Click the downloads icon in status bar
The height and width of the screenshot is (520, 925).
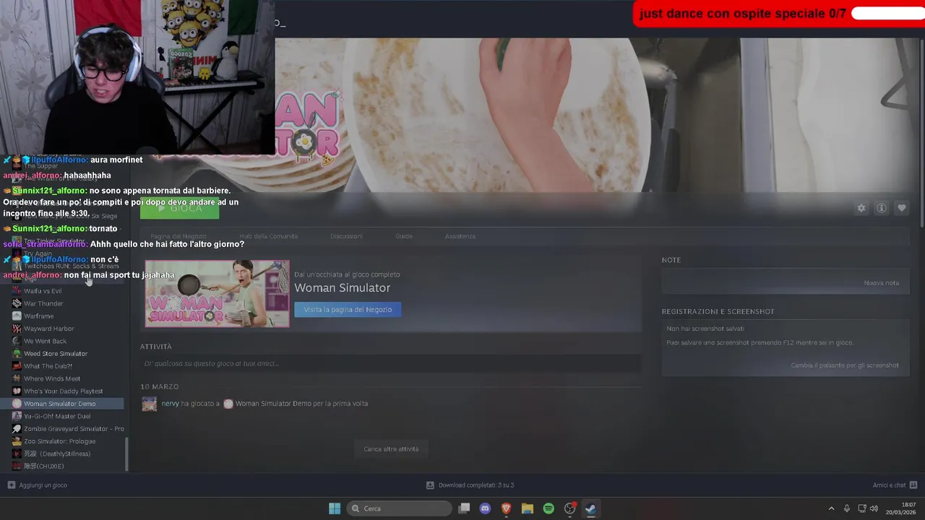430,485
